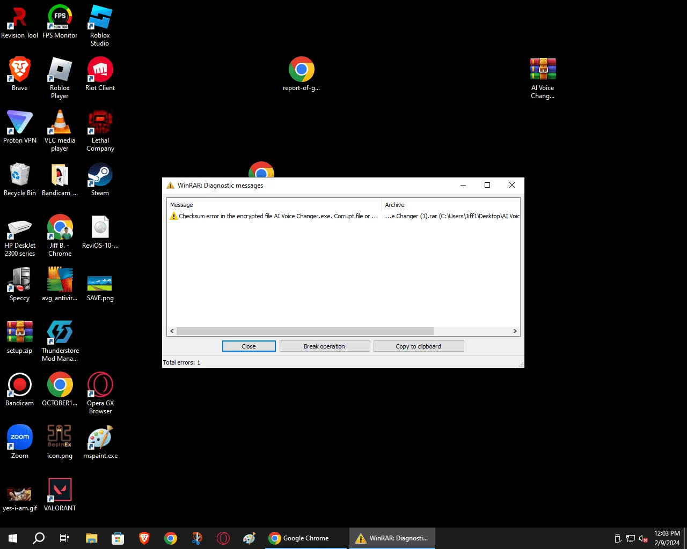The image size is (687, 549).
Task: Click the muted volume tray icon
Action: coord(643,538)
